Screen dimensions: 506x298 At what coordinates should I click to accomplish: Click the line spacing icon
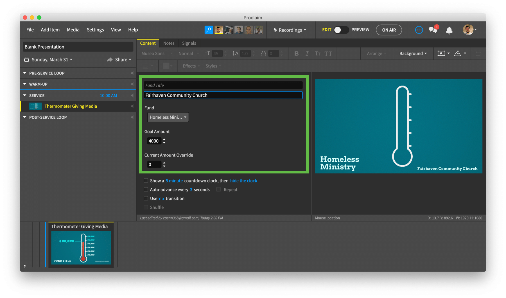[x=235, y=53]
